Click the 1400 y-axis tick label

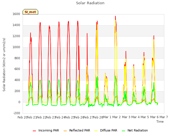(16, 25)
